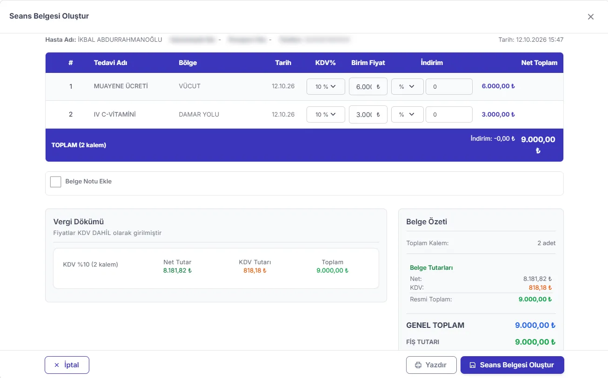Click the İptal button
The height and width of the screenshot is (378, 608).
67,365
